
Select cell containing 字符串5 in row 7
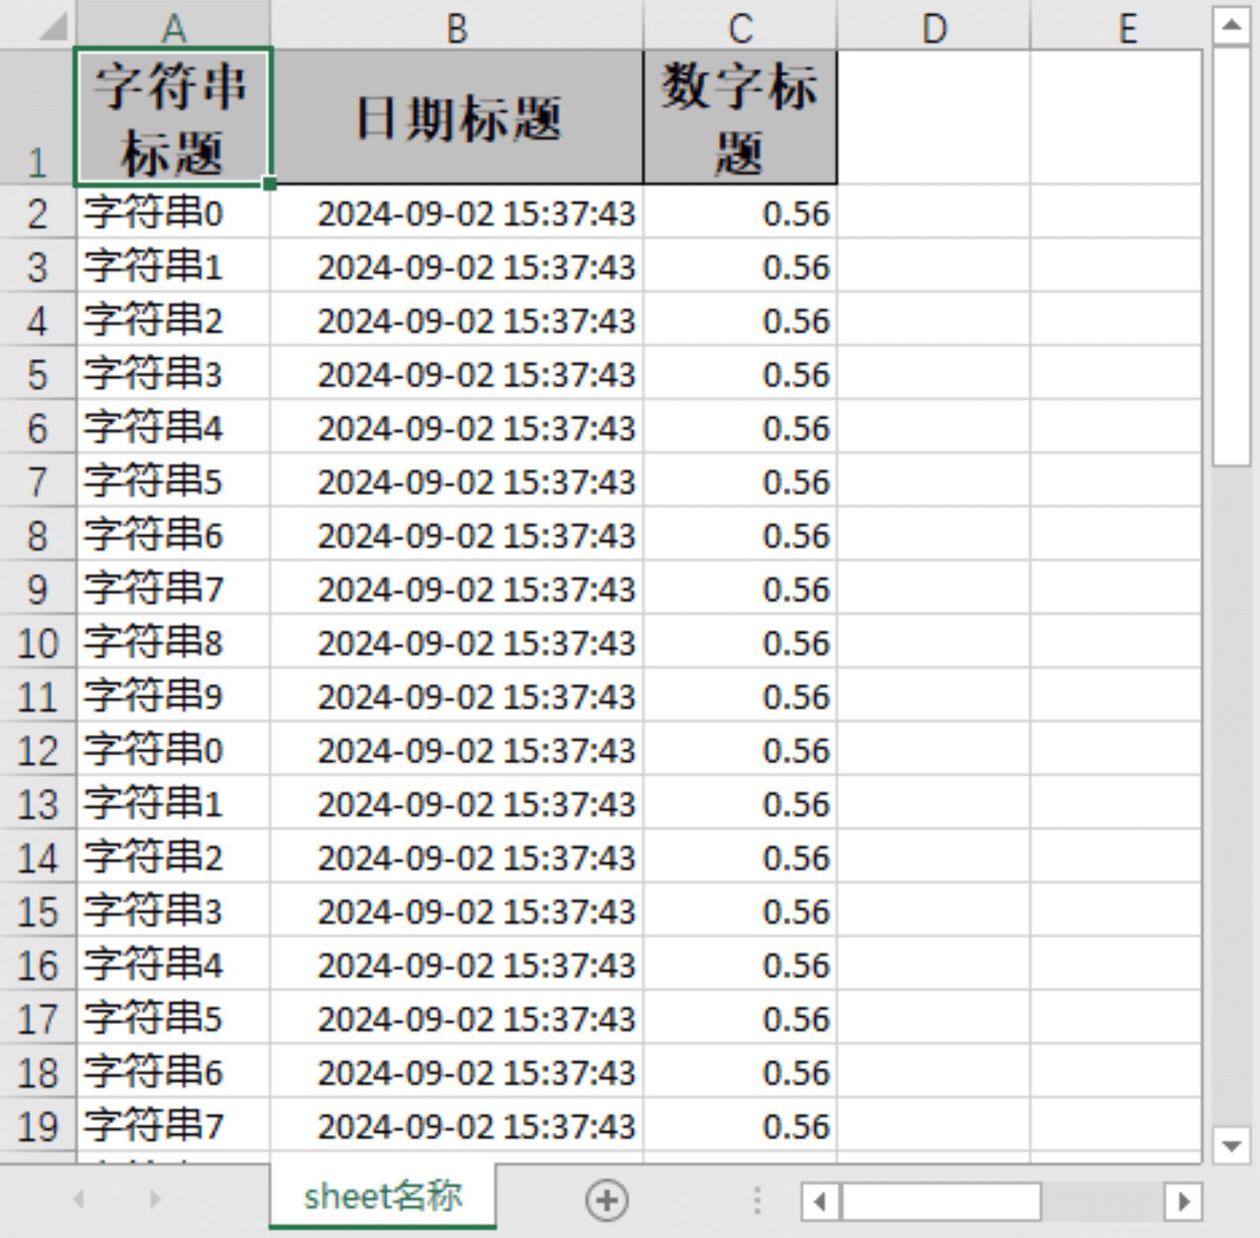(x=173, y=482)
